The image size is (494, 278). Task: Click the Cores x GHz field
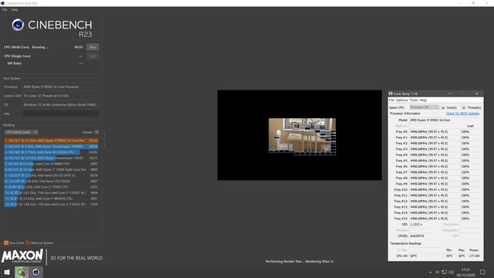pos(61,96)
